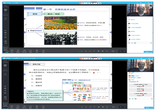Click the '思维' box on the tulip slide
This screenshot has height=111, width=157.
click(35, 14)
